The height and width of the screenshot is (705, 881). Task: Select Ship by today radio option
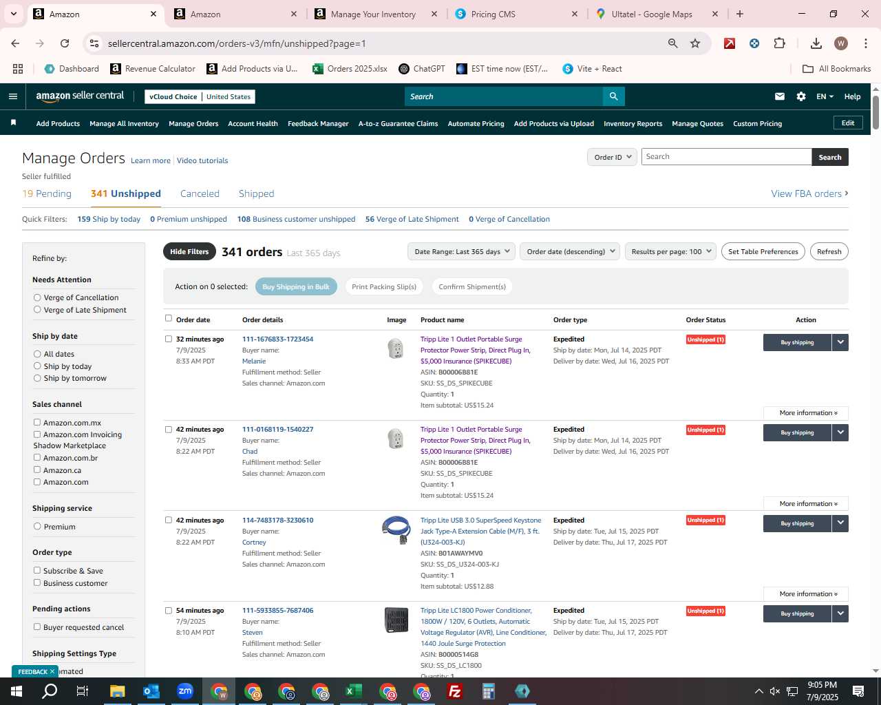(x=37, y=366)
